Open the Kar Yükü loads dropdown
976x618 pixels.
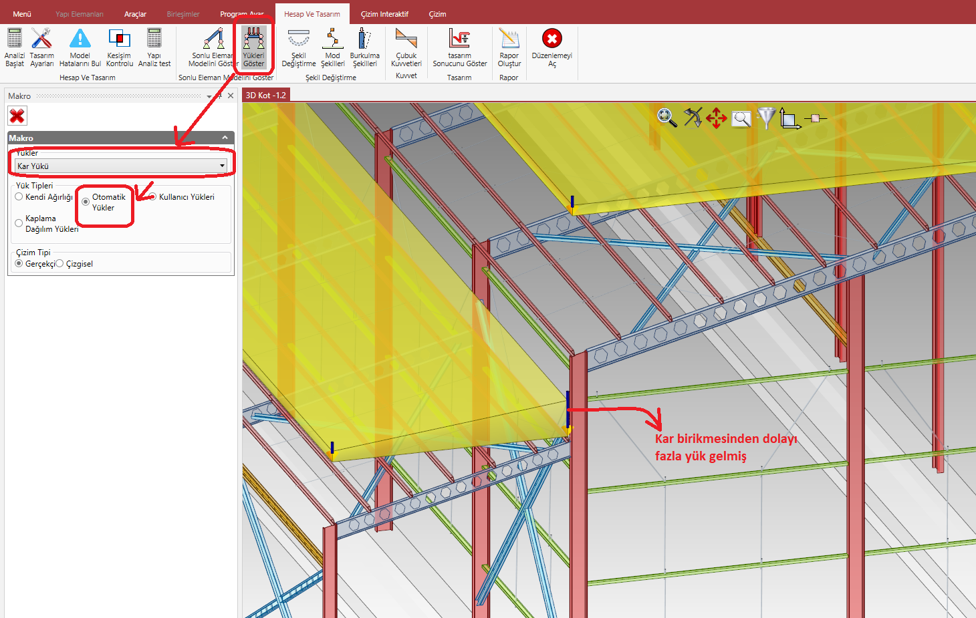pyautogui.click(x=222, y=166)
